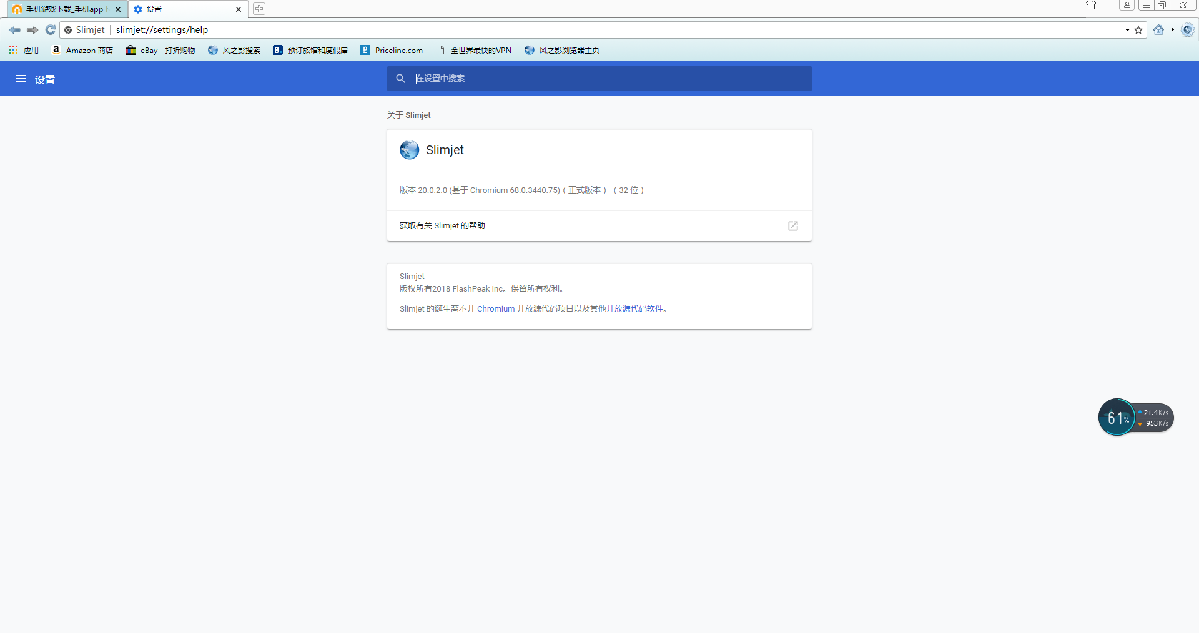Open the settings hamburger menu
Screen dimensions: 1199x633
click(x=21, y=79)
